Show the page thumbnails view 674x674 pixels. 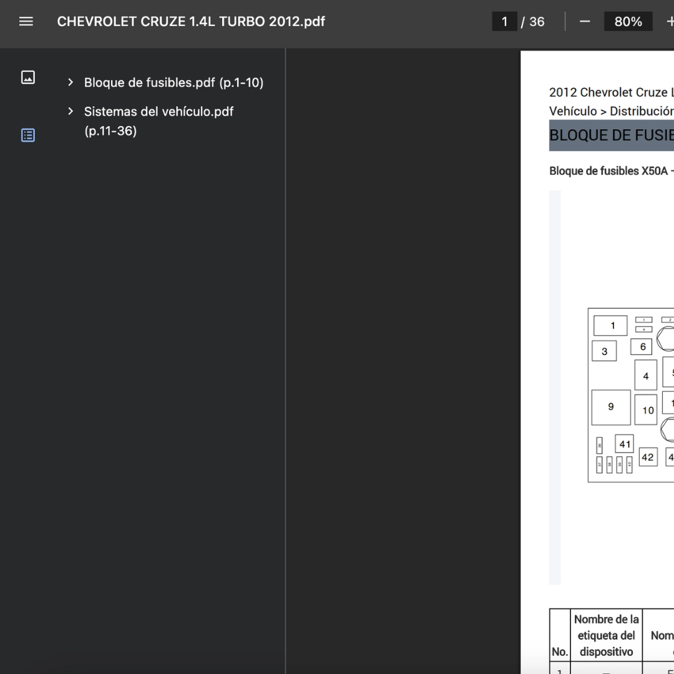coord(28,77)
